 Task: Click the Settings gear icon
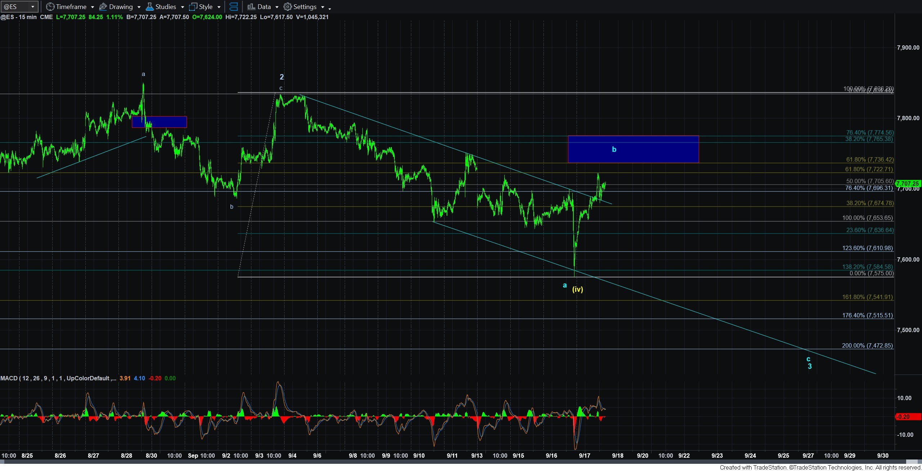(x=287, y=6)
